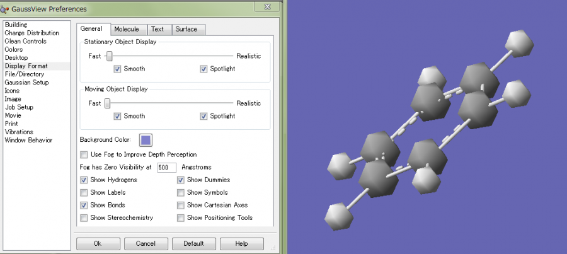567x254 pixels.
Task: Select Display Format in the list
Action: (x=26, y=66)
